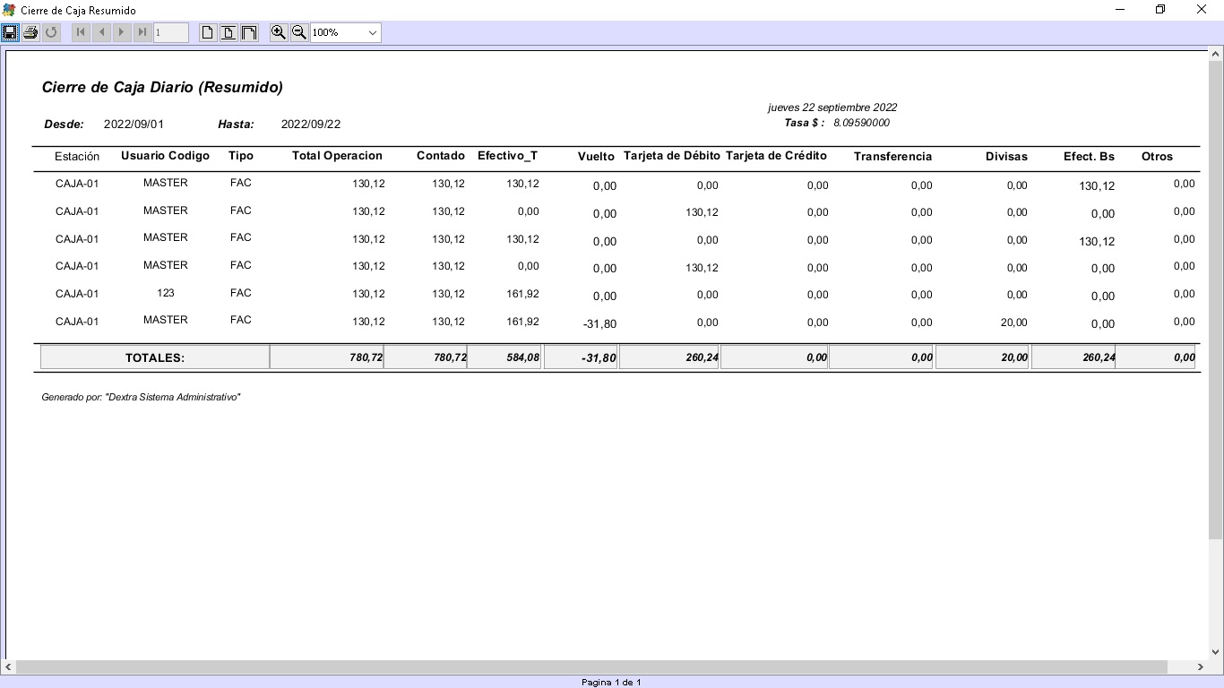
Task: Click the 'Transferencia' column header
Action: [893, 157]
